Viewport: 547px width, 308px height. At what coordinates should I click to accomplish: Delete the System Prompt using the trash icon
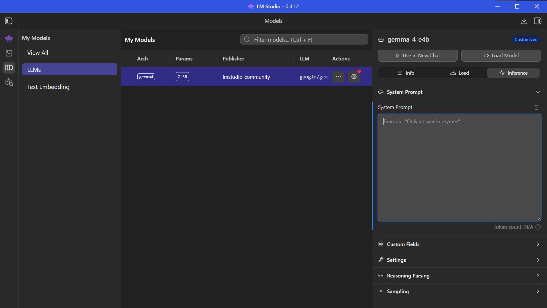pyautogui.click(x=536, y=107)
